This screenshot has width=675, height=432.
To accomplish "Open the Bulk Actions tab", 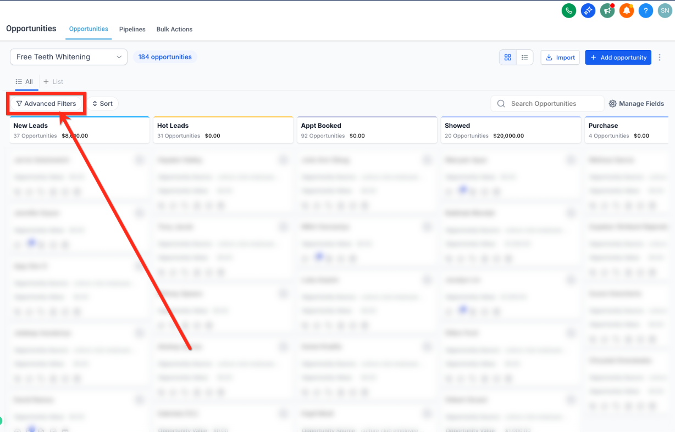I will [x=174, y=29].
